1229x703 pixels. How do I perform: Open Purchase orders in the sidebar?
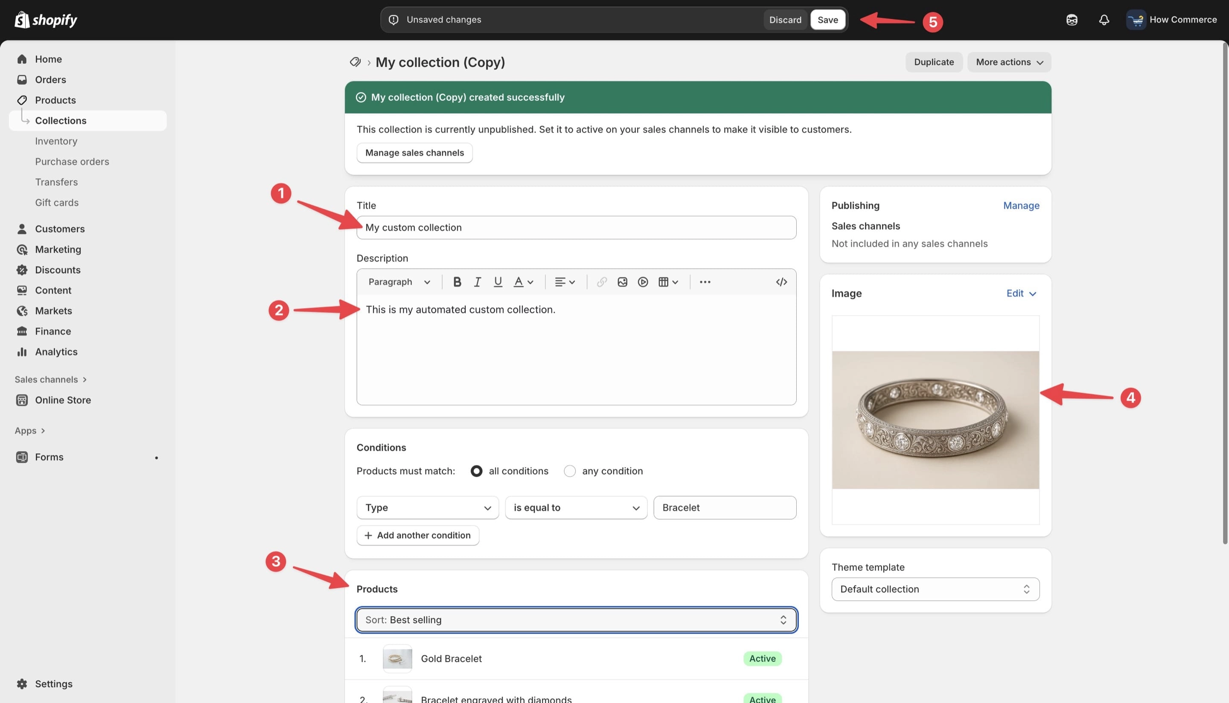click(x=72, y=162)
